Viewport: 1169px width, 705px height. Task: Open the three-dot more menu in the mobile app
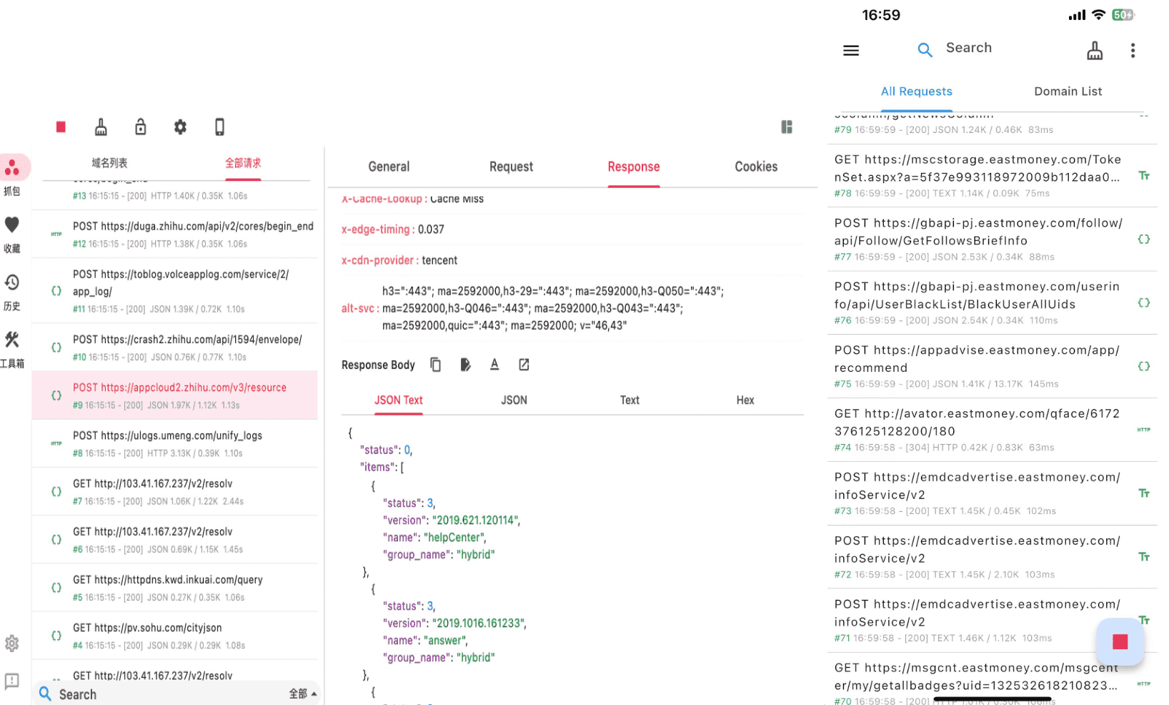click(x=1133, y=50)
